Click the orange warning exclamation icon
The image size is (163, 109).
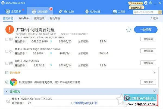pos(10,29)
